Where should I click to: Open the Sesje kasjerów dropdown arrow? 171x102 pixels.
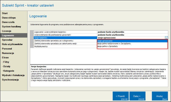(166, 38)
